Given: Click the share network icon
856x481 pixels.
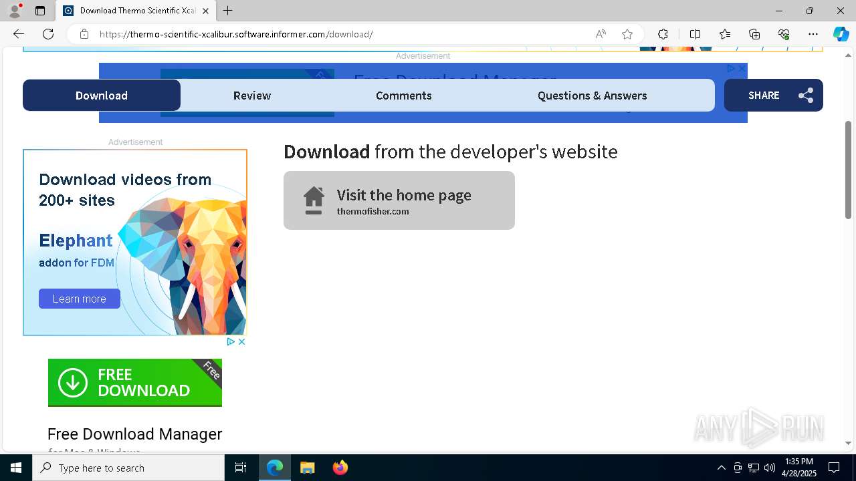Looking at the screenshot, I should [x=806, y=96].
